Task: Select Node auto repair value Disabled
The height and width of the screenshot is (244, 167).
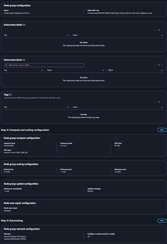Action: [7, 211]
